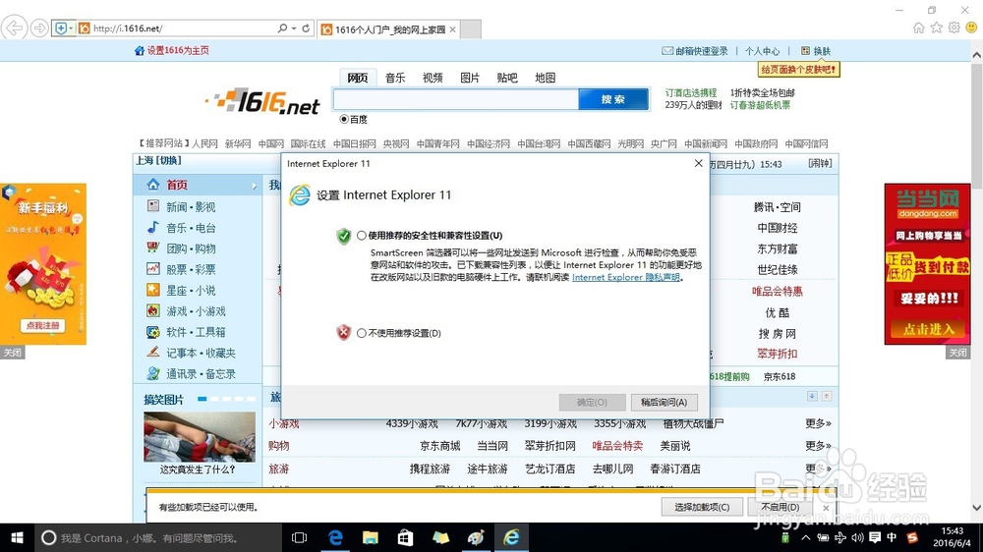Click the Cortana search box

[158, 537]
